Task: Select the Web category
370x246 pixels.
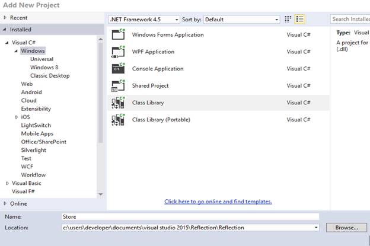Action: (27, 84)
